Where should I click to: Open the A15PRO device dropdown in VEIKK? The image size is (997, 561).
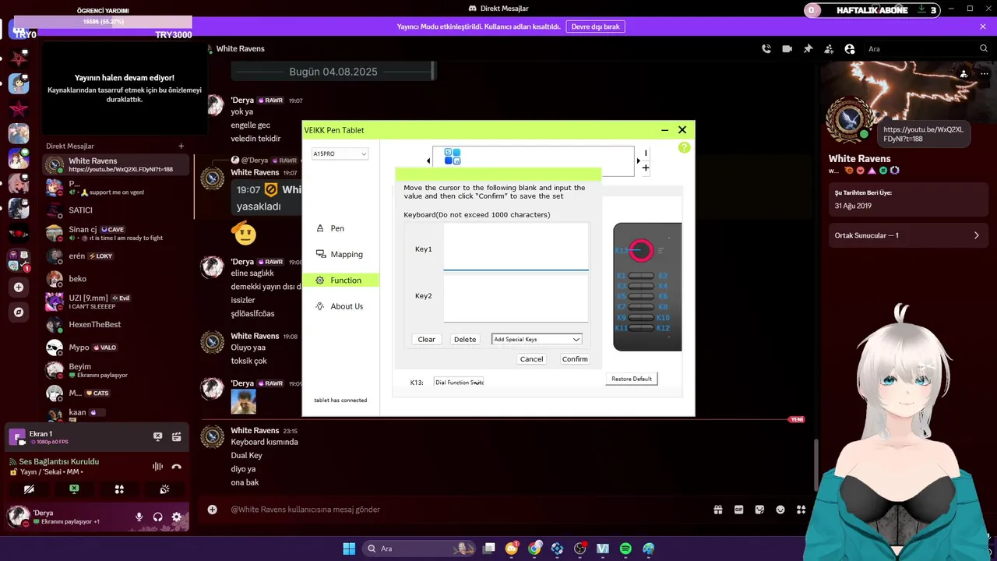340,153
